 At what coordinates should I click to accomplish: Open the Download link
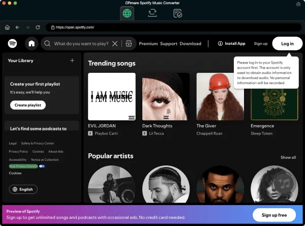point(191,44)
